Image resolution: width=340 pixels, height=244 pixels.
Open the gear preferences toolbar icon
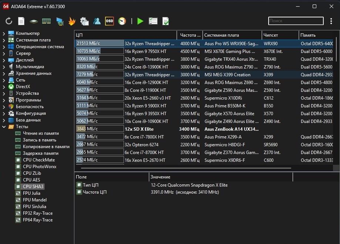(84, 21)
